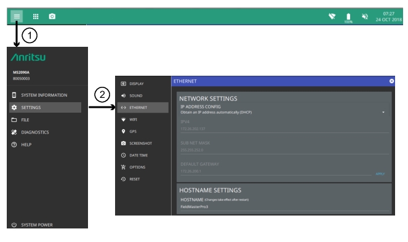The width and height of the screenshot is (408, 242).
Task: Open the hamburger menu in top bar
Action: (x=17, y=17)
